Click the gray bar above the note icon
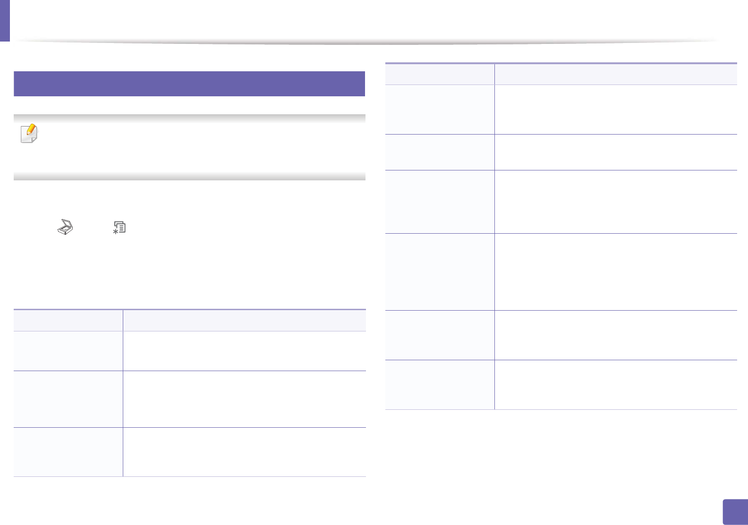Screen dimensions: 748x525 tap(189, 118)
